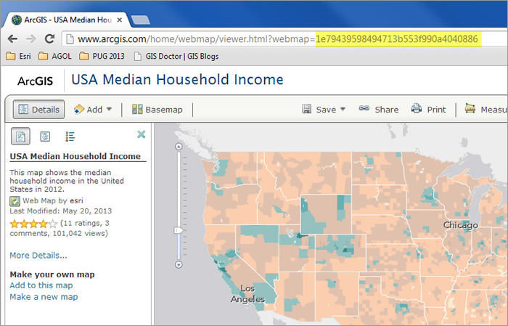The height and width of the screenshot is (326, 508).
Task: Show the About this map panel icon
Action: pos(21,136)
